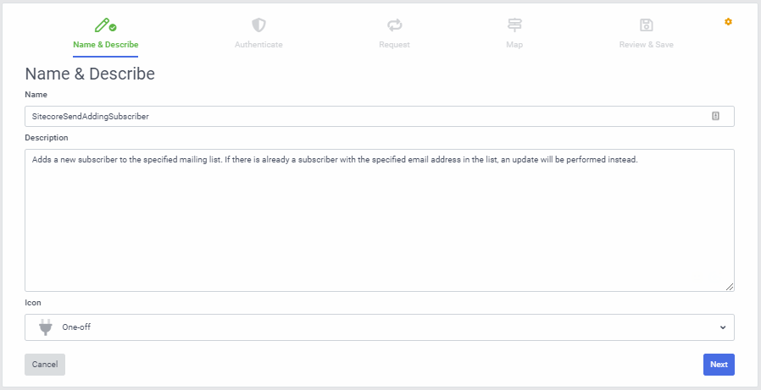Open the Icon dropdown showing One-off
The image size is (761, 390).
coord(379,327)
